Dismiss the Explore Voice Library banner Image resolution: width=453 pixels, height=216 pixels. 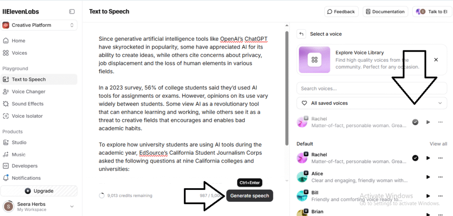[436, 60]
